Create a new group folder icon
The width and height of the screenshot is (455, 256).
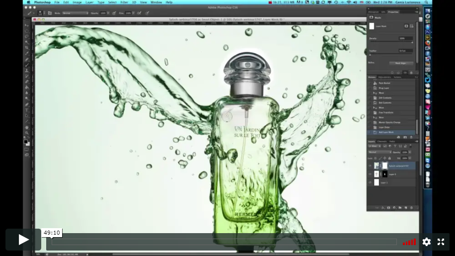[400, 208]
